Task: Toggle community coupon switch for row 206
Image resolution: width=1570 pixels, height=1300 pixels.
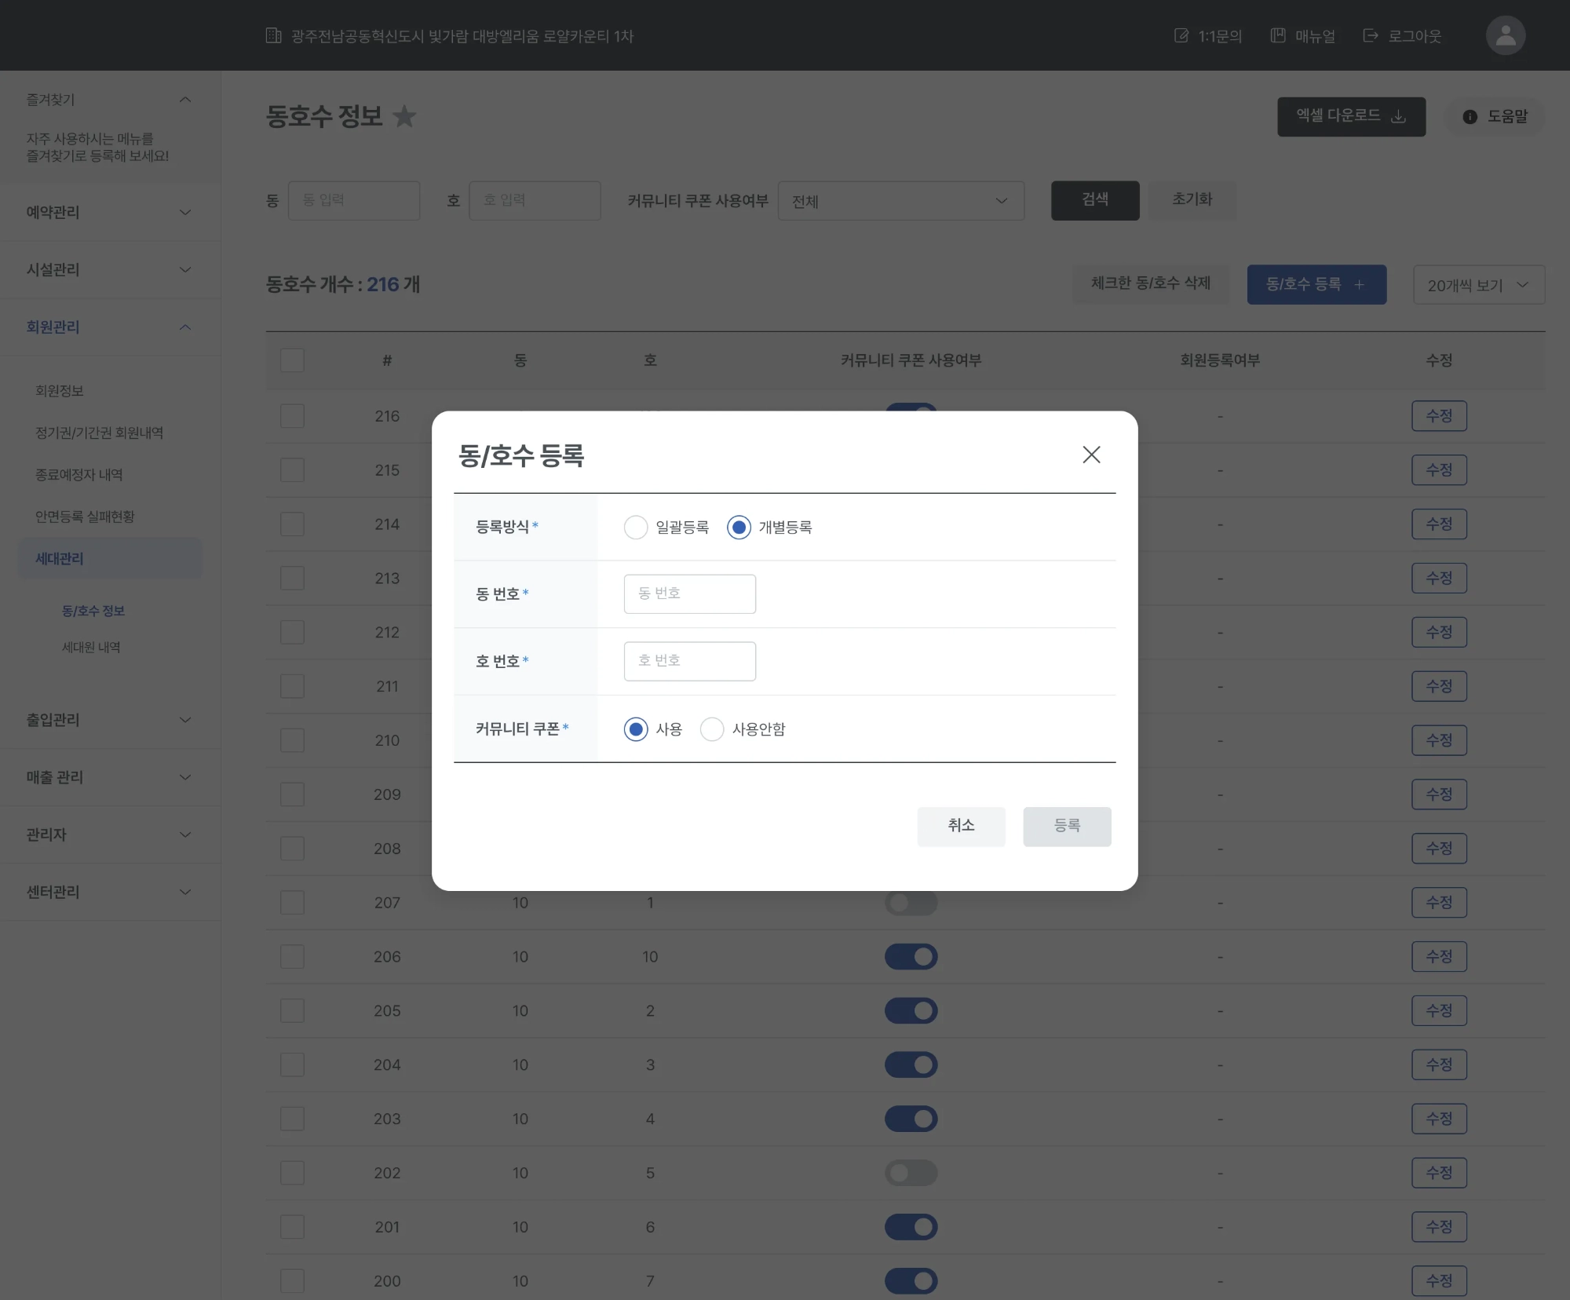Action: click(x=911, y=956)
